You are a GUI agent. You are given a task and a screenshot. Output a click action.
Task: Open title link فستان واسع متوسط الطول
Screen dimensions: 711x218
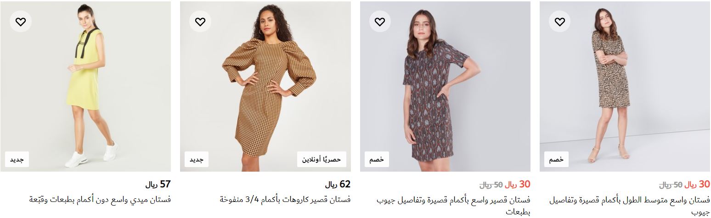click(x=630, y=206)
